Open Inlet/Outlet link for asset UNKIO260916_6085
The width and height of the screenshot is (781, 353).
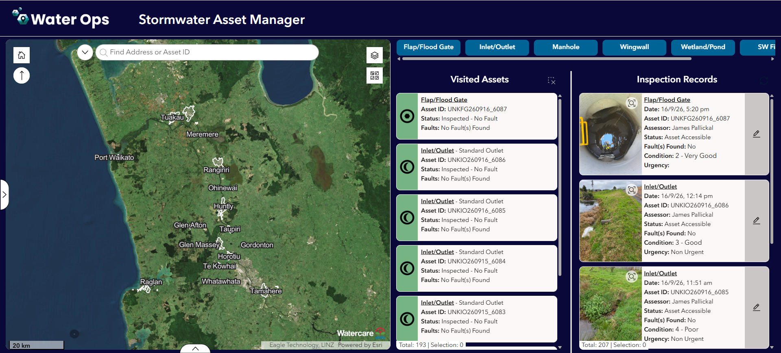437,201
